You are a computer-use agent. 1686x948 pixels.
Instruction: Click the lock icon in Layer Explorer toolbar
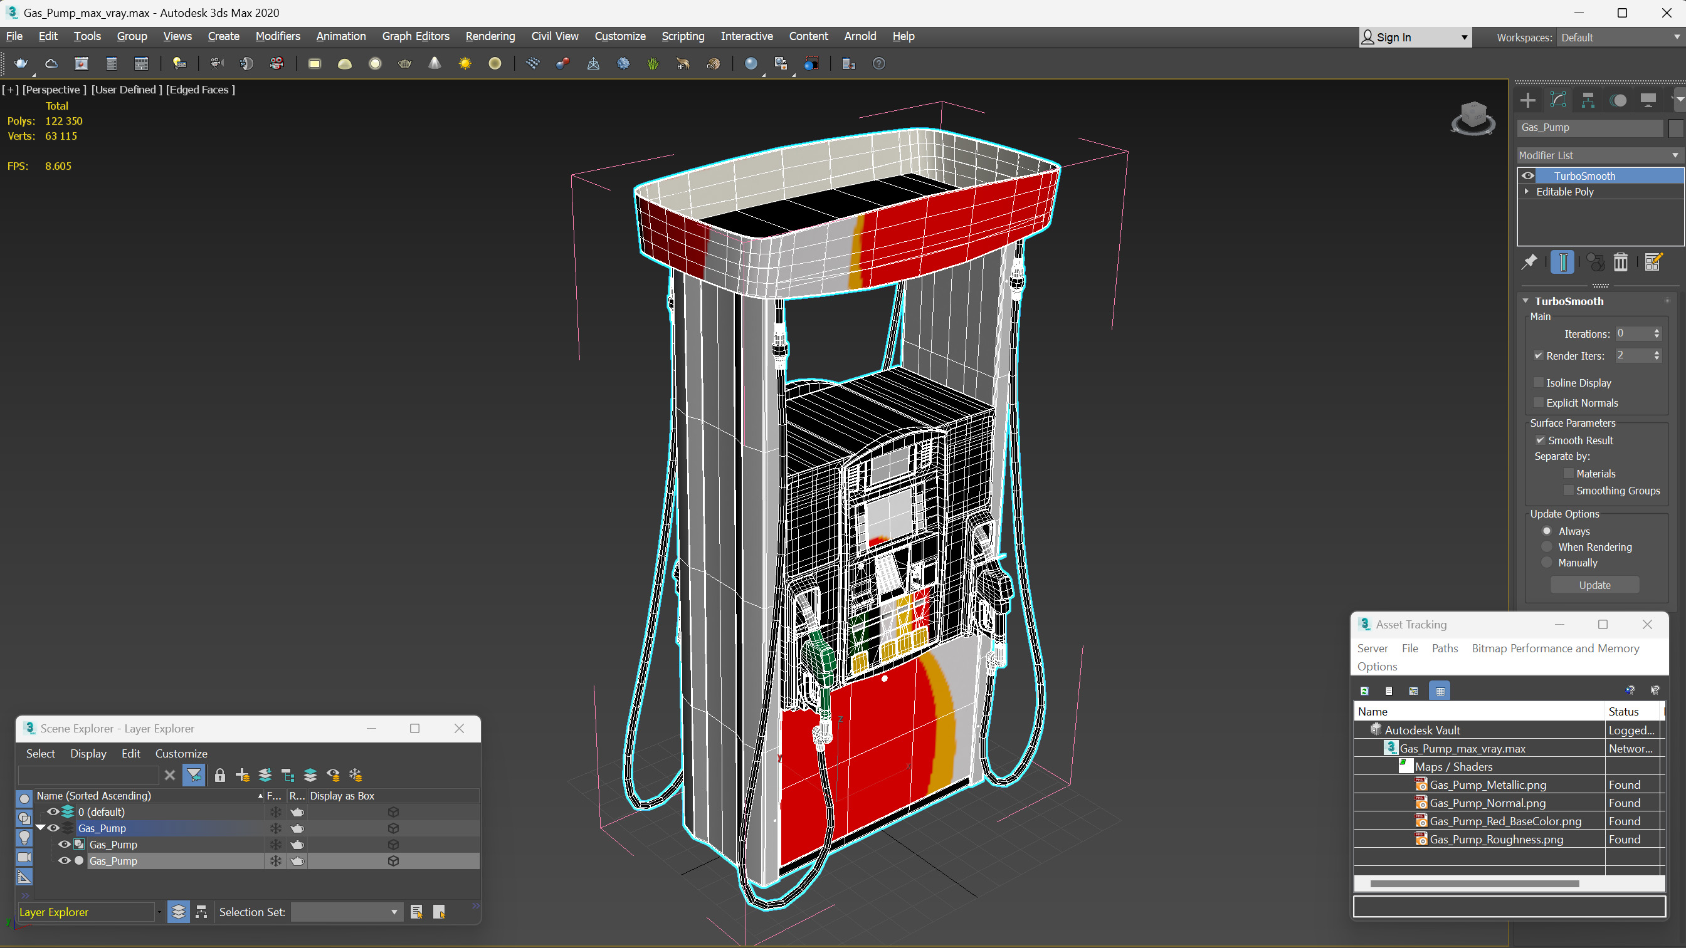(x=220, y=775)
